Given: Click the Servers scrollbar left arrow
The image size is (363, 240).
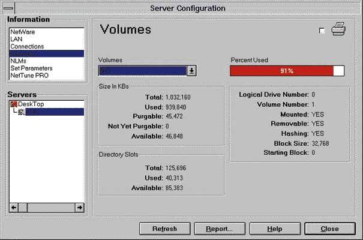Looking at the screenshot, I should click(14, 207).
